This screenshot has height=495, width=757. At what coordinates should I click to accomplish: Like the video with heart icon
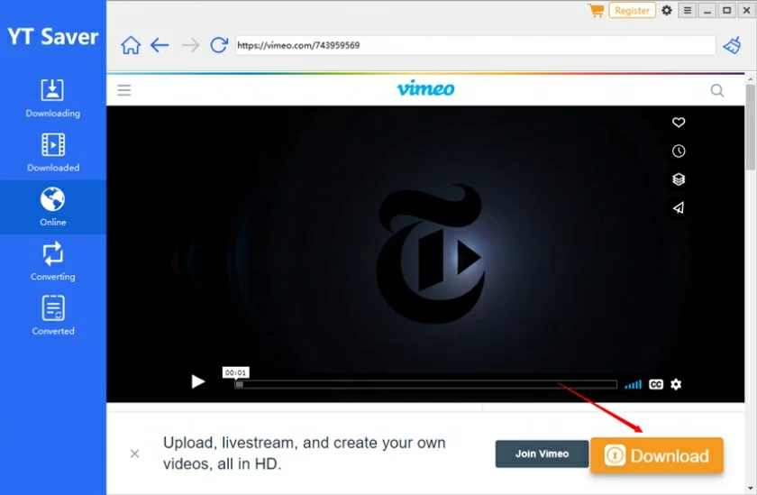(679, 123)
